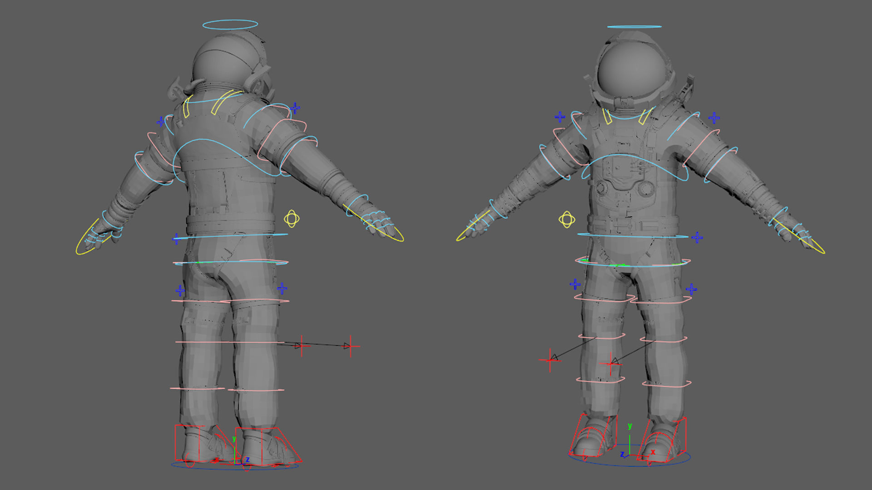
Task: Select cyan head-top ring above back-view astronaut
Action: click(x=230, y=24)
